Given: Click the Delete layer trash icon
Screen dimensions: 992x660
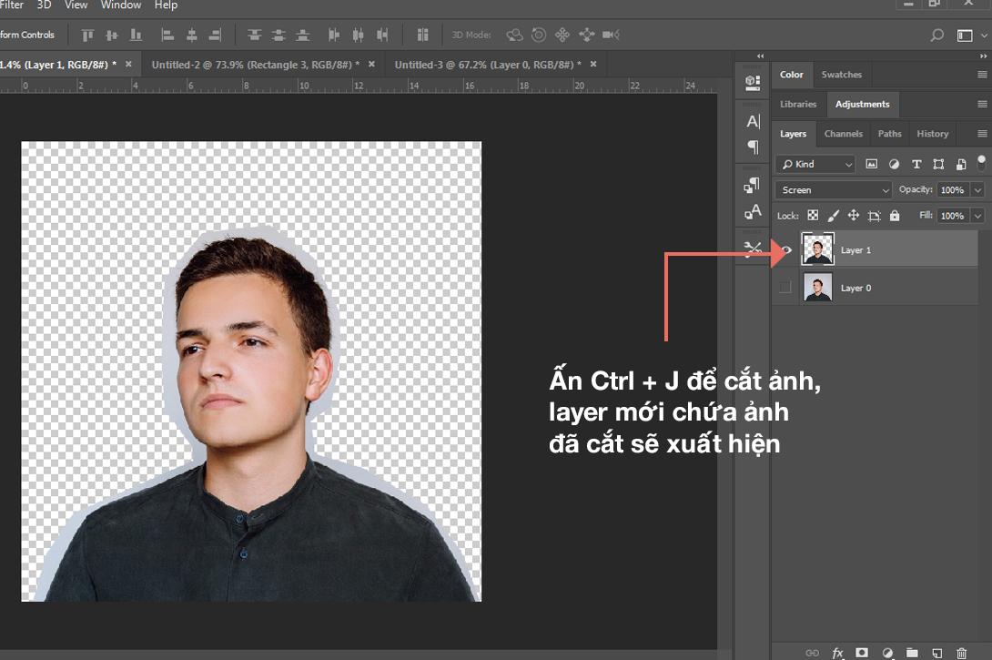Looking at the screenshot, I should (963, 653).
